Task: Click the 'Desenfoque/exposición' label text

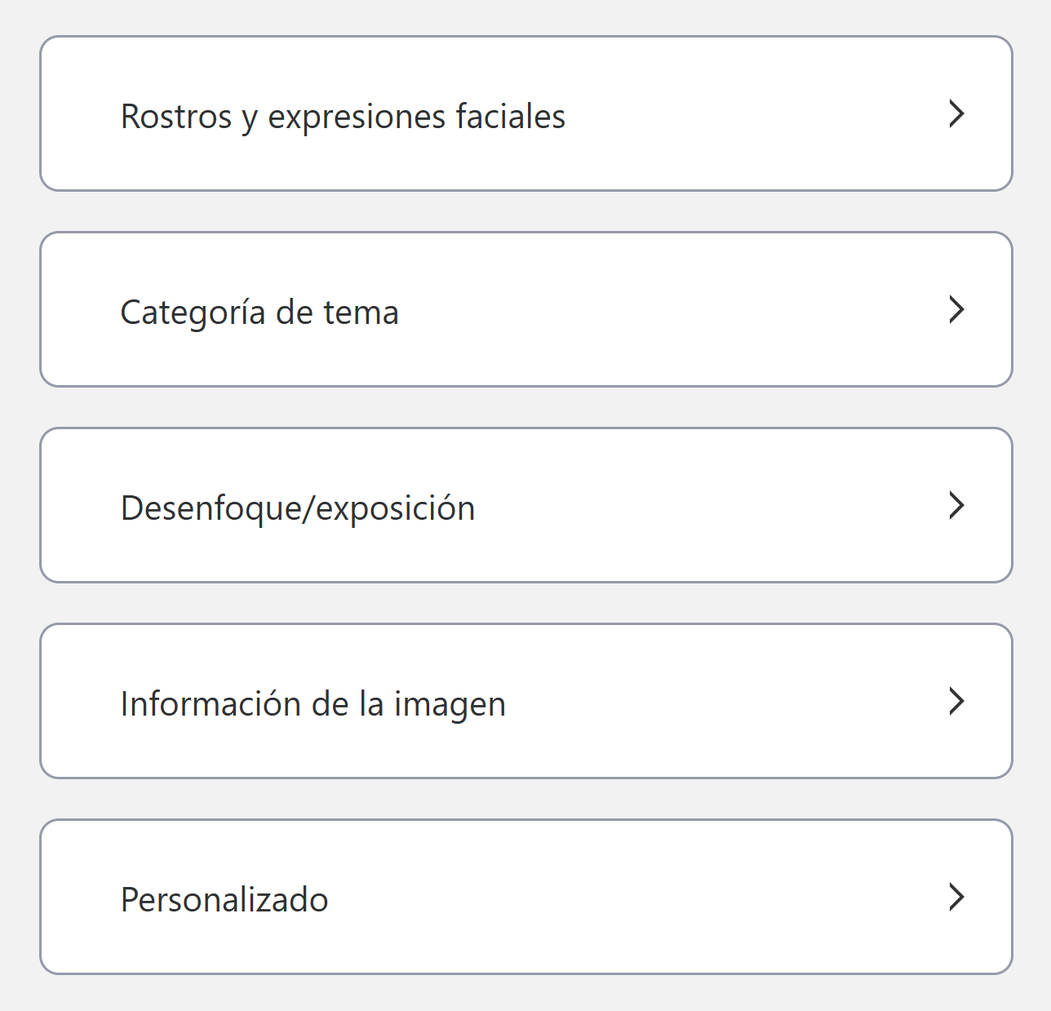Action: [x=298, y=508]
